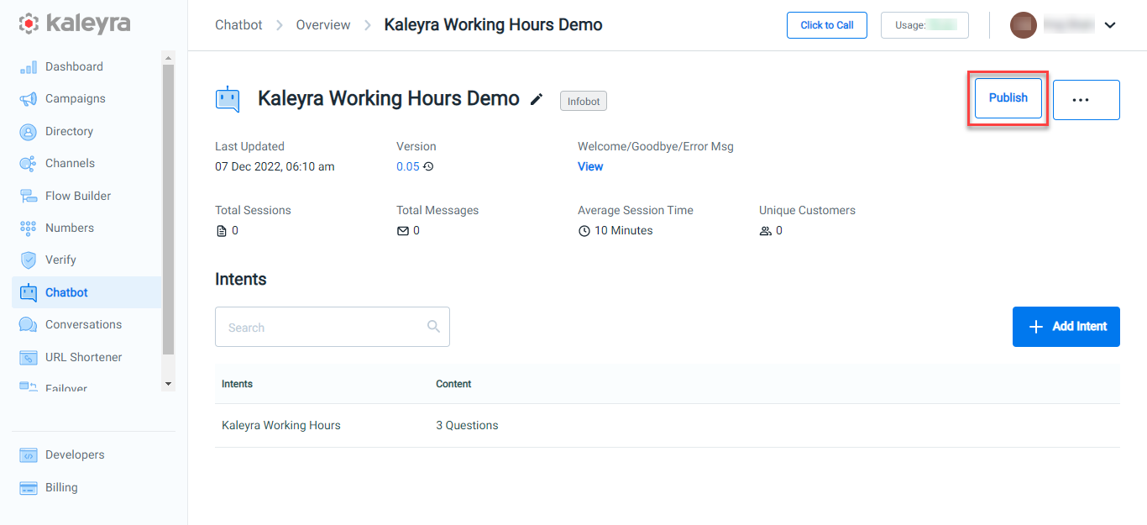1147x525 pixels.
Task: Click the Infobot tag
Action: point(584,101)
